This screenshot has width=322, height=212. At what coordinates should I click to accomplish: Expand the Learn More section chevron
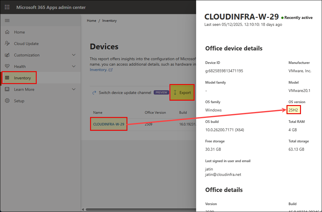73,89
